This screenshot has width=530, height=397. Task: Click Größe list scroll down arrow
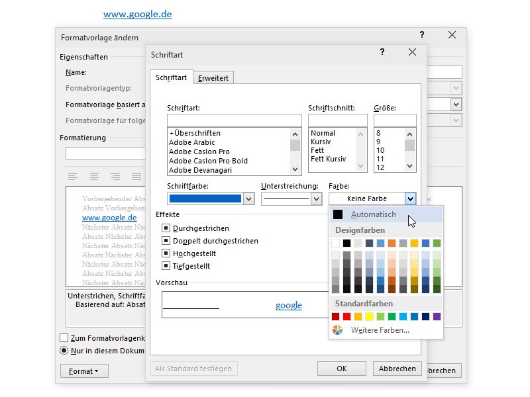(x=409, y=166)
